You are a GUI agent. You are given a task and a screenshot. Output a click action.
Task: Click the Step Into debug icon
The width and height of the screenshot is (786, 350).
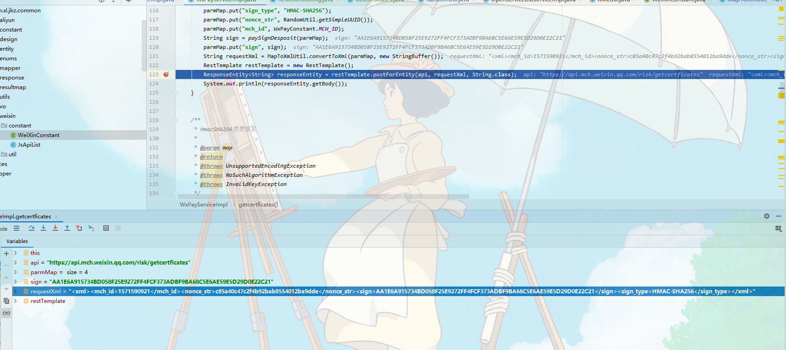click(x=43, y=228)
